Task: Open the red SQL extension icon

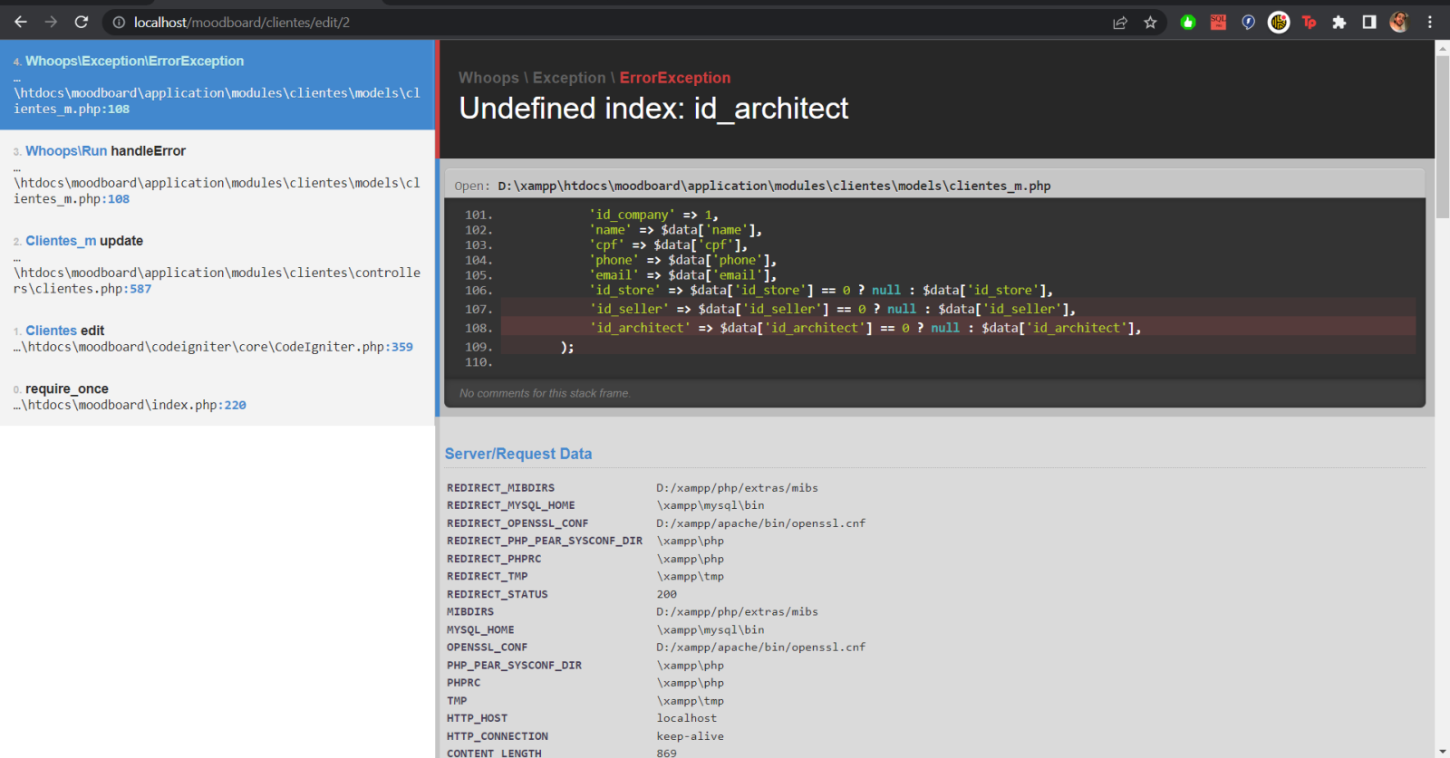Action: 1218,23
